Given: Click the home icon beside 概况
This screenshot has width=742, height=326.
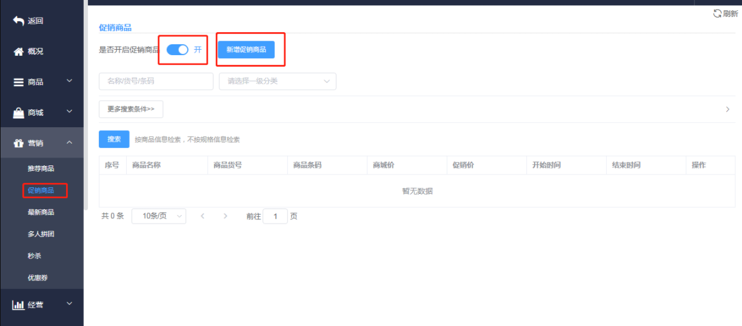Looking at the screenshot, I should [x=18, y=52].
